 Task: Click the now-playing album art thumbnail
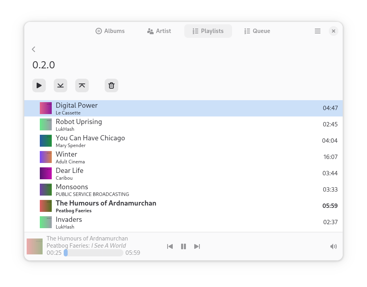click(x=35, y=246)
